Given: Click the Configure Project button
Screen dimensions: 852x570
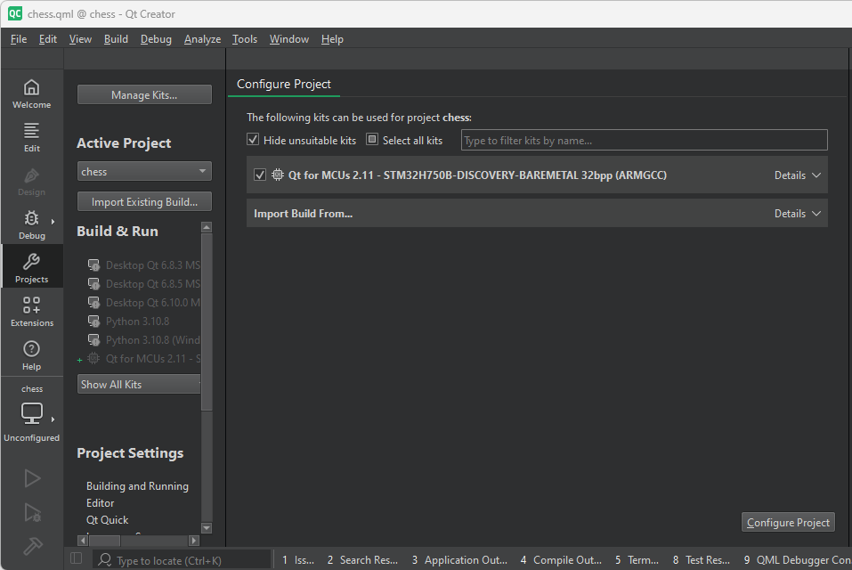Looking at the screenshot, I should (787, 522).
